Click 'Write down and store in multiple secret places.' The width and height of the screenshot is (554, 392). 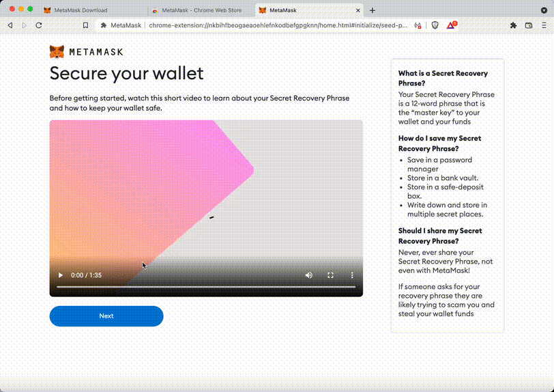tap(447, 210)
